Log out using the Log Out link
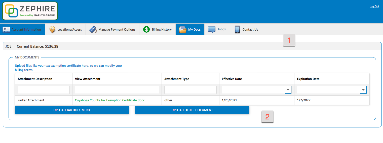 [374, 7]
